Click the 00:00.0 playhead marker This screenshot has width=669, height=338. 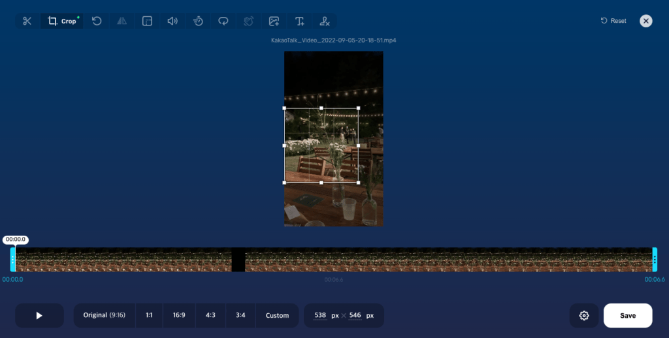point(16,239)
